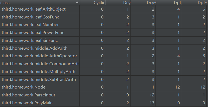Select the third.homework.leaf.CosFunc row

[x=103, y=17]
